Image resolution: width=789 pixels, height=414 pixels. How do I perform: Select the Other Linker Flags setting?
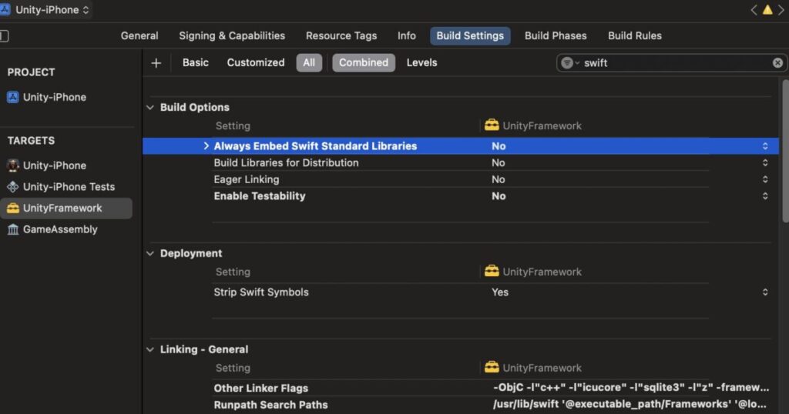pyautogui.click(x=260, y=388)
